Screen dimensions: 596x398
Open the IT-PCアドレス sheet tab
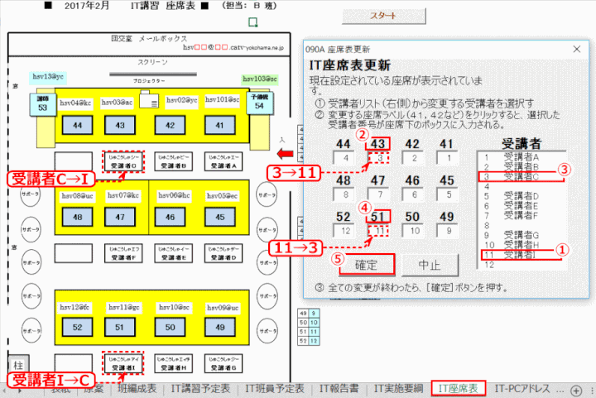[522, 389]
